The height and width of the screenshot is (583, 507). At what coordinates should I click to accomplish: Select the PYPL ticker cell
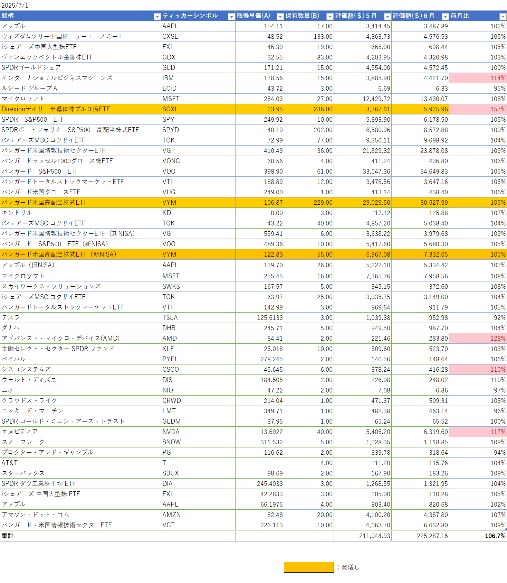pos(198,359)
